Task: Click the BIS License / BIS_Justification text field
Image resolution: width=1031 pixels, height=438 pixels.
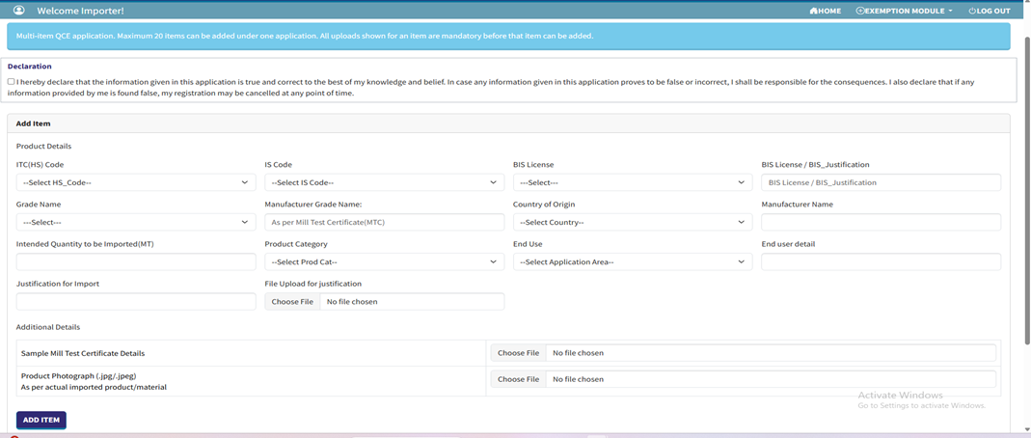Action: [882, 182]
